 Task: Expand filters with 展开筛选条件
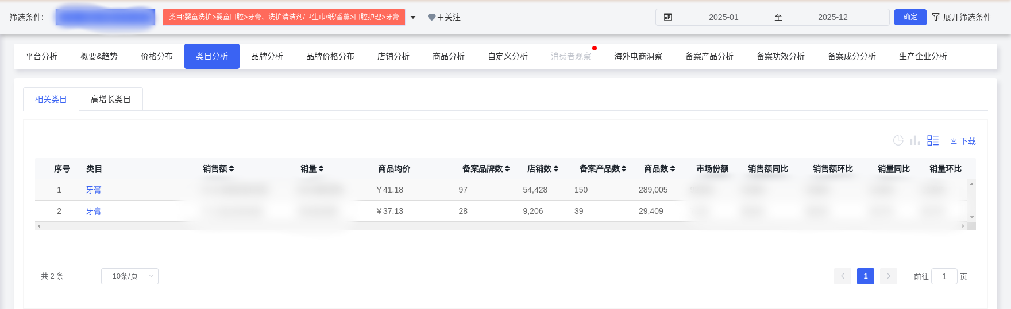click(x=961, y=17)
